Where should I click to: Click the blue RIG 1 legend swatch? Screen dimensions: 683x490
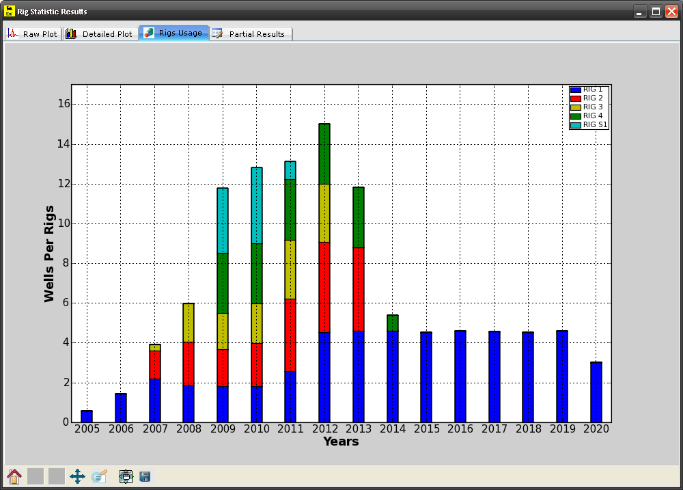(576, 90)
